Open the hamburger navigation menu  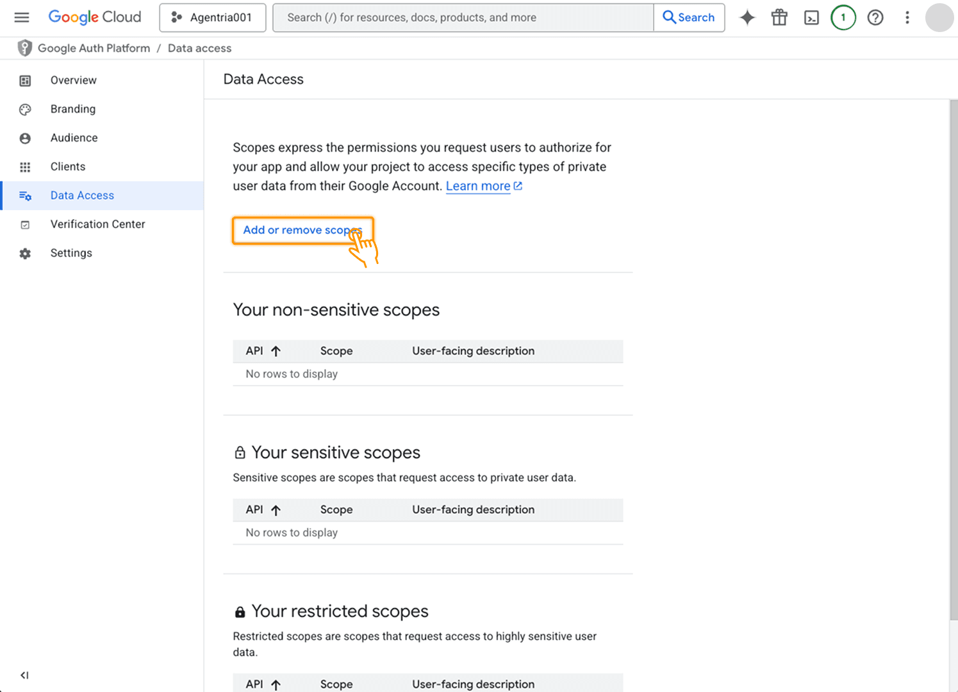click(22, 17)
